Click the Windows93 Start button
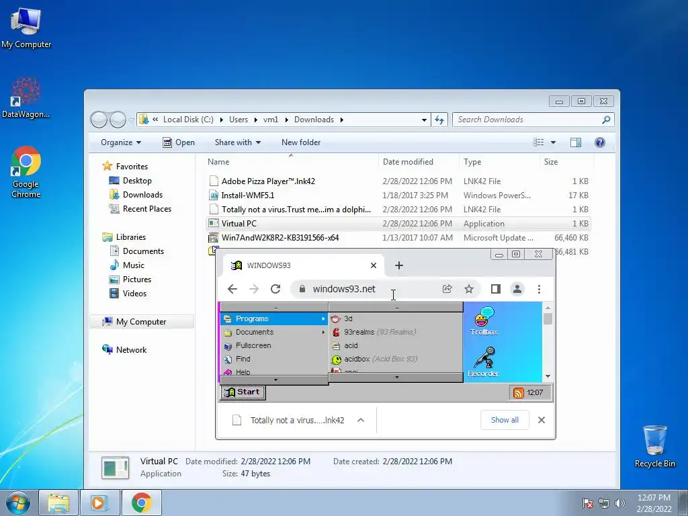This screenshot has width=688, height=516. (x=243, y=392)
